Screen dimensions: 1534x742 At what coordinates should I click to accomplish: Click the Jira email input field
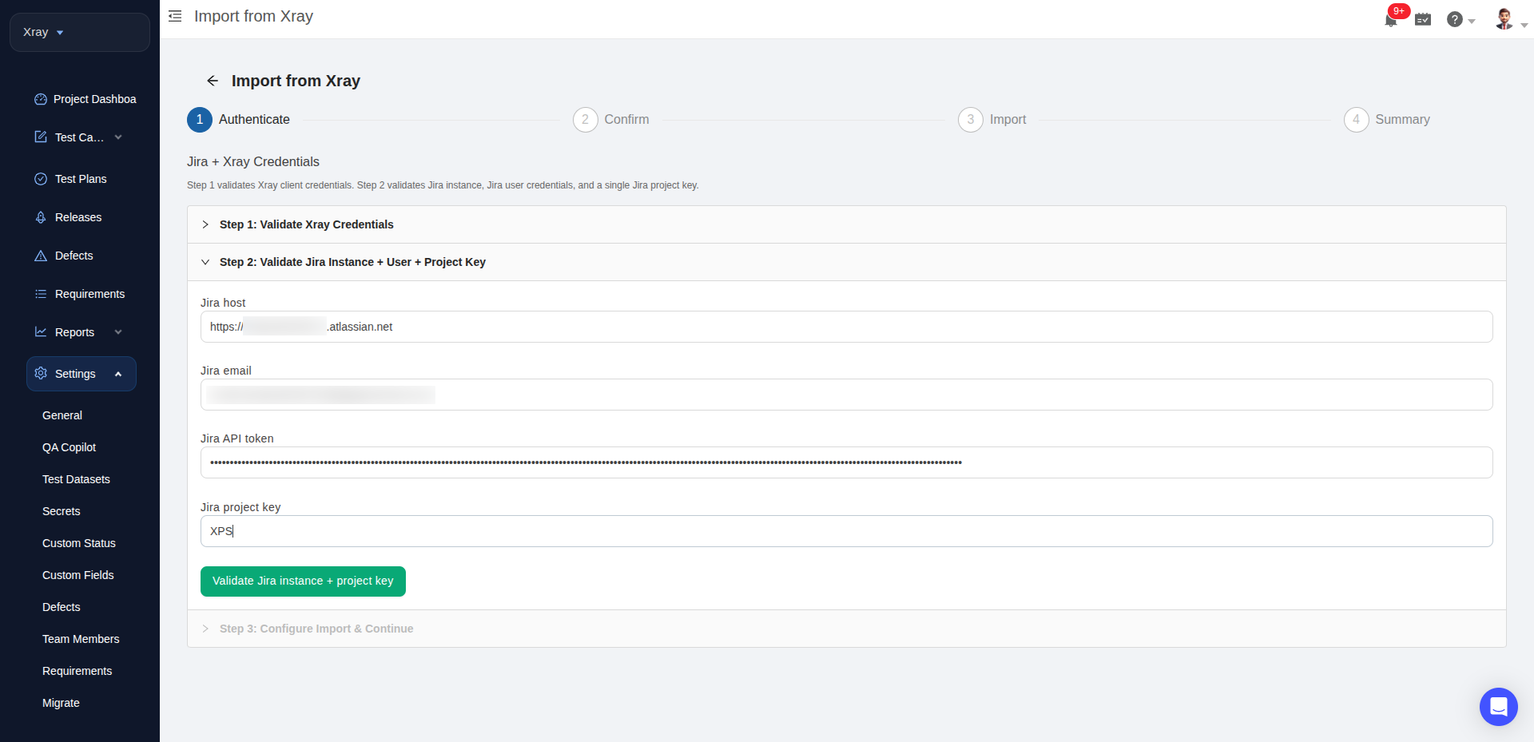tap(846, 395)
